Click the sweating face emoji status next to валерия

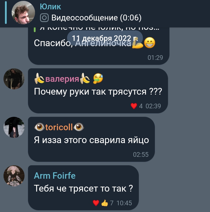coord(98,79)
